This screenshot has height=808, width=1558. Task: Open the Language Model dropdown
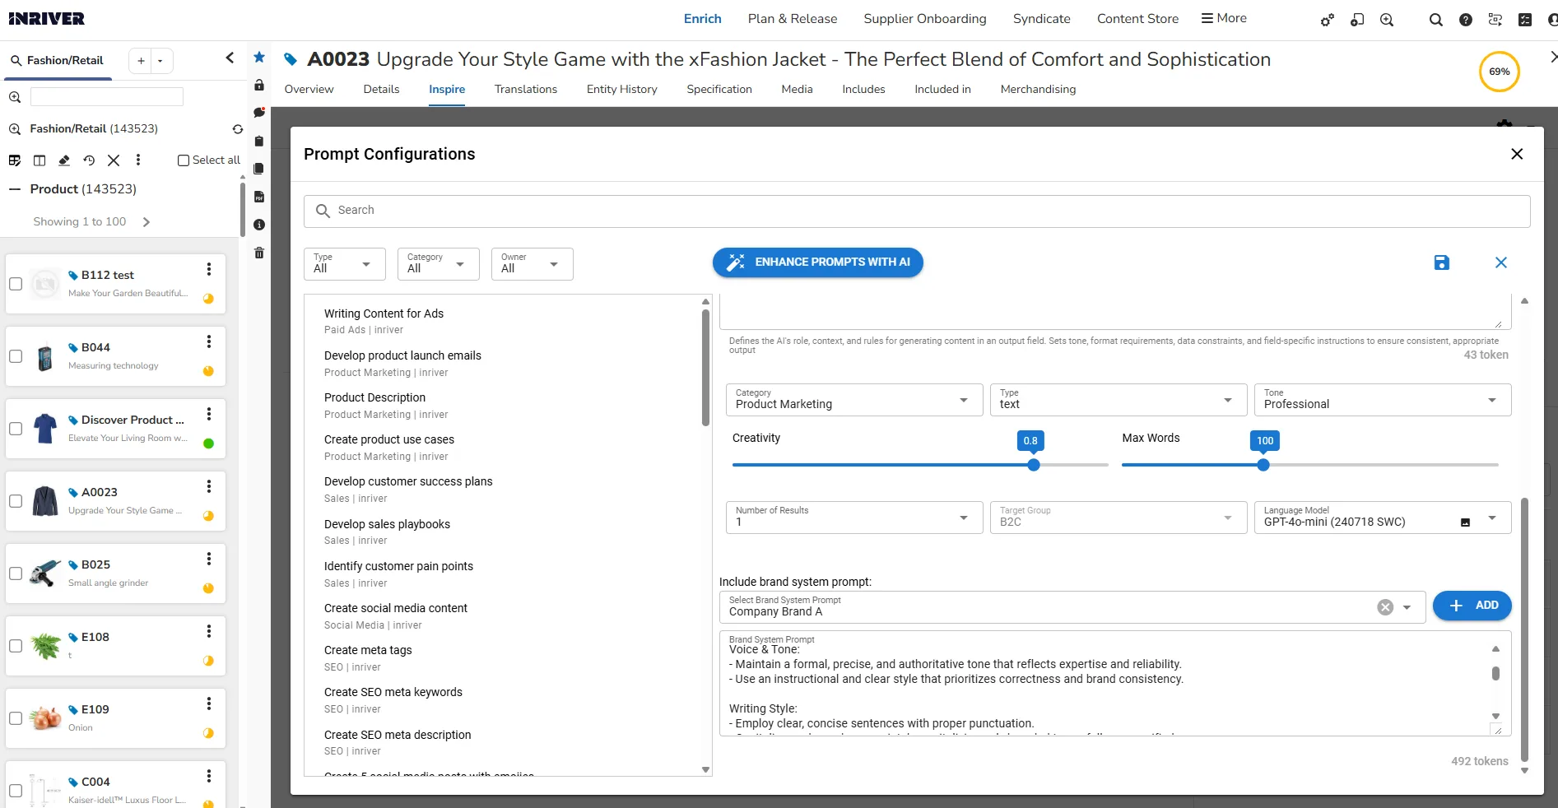coord(1493,519)
